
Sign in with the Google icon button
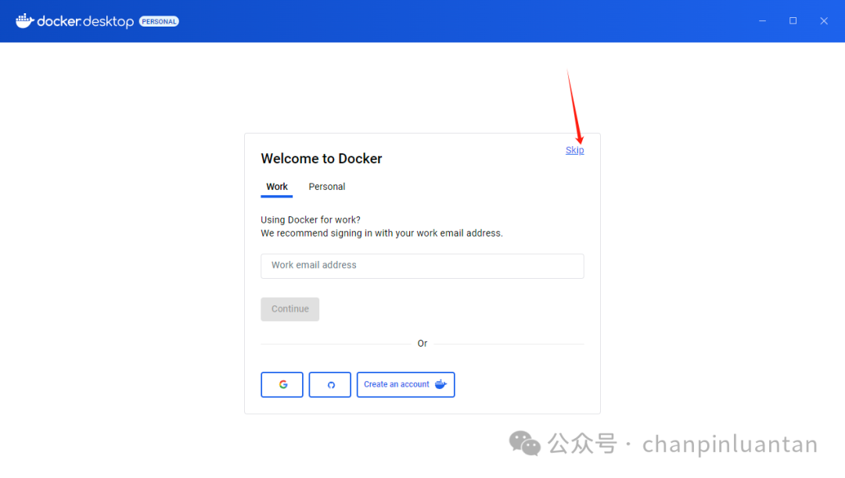coord(282,384)
